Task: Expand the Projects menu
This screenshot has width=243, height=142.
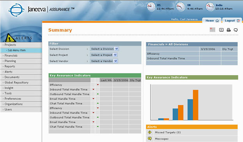Action: click(x=21, y=45)
